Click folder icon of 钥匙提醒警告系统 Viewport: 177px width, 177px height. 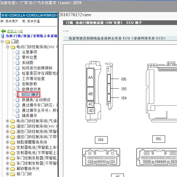tap(13, 142)
